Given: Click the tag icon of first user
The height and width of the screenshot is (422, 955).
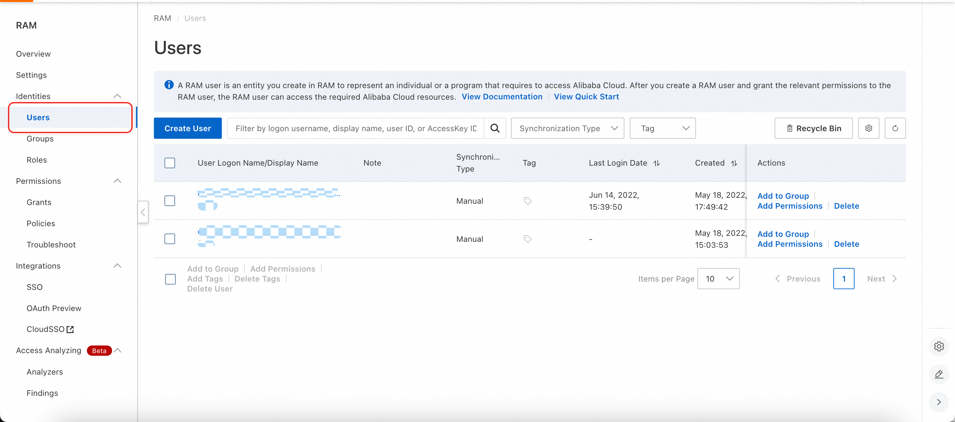Looking at the screenshot, I should [x=528, y=201].
